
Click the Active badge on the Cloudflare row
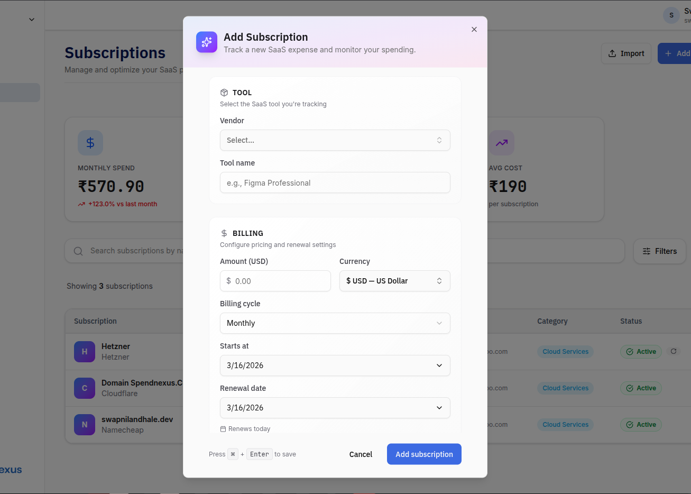(641, 388)
